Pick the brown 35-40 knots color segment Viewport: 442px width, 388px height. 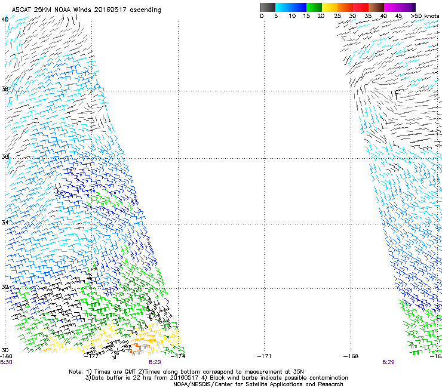click(x=376, y=7)
